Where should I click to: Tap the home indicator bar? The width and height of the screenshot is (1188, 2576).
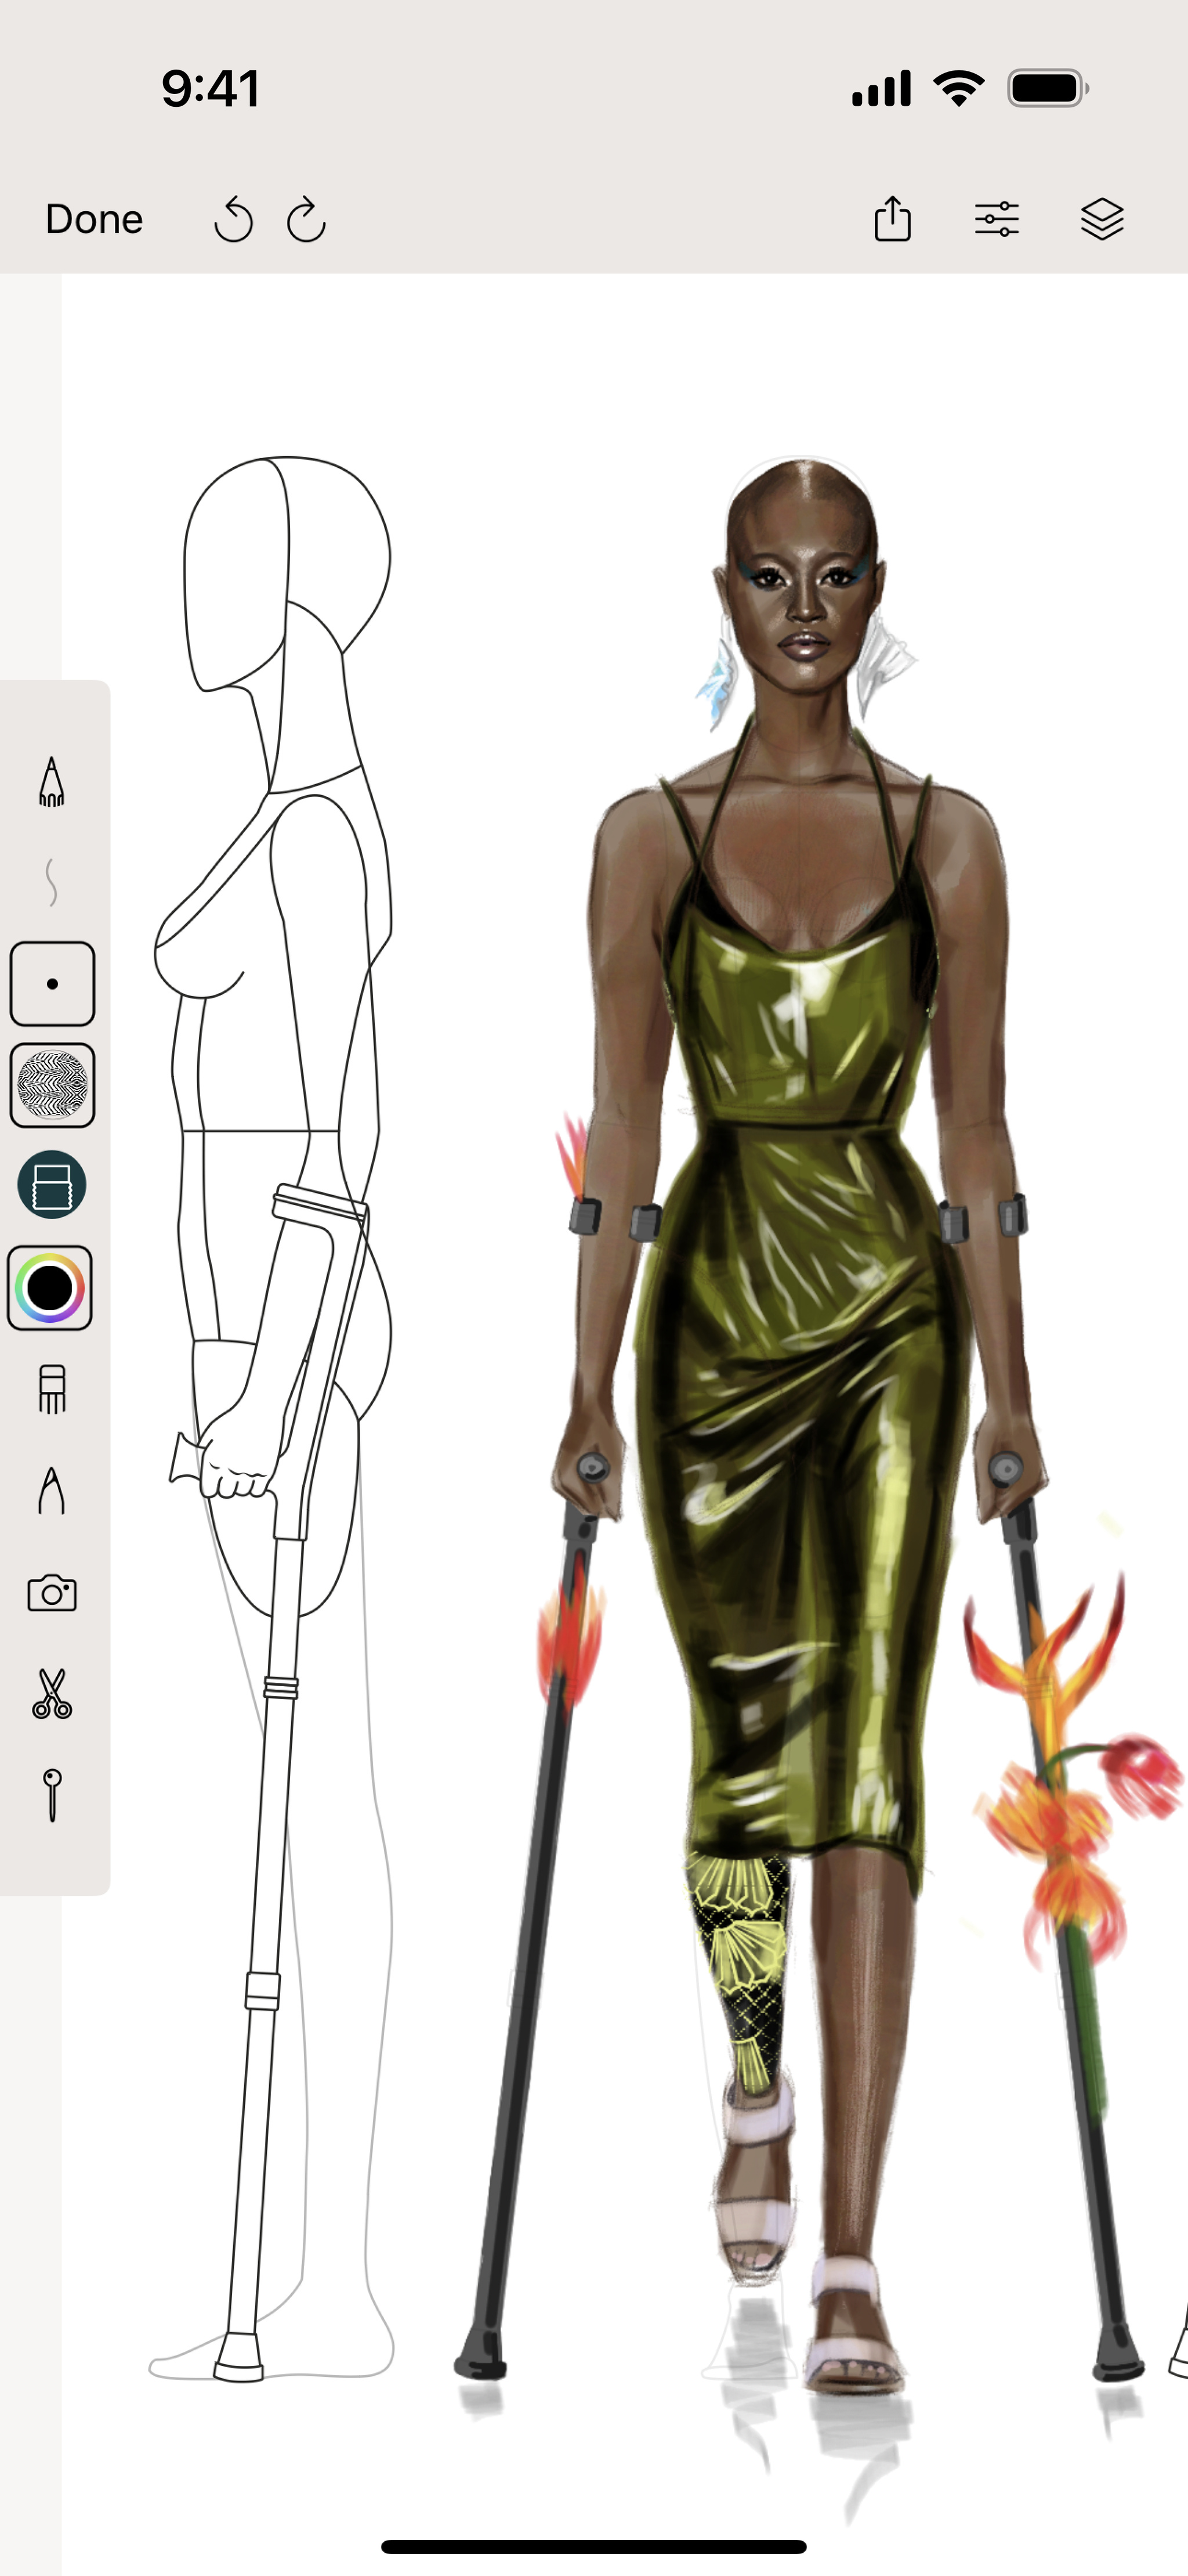coord(593,2546)
